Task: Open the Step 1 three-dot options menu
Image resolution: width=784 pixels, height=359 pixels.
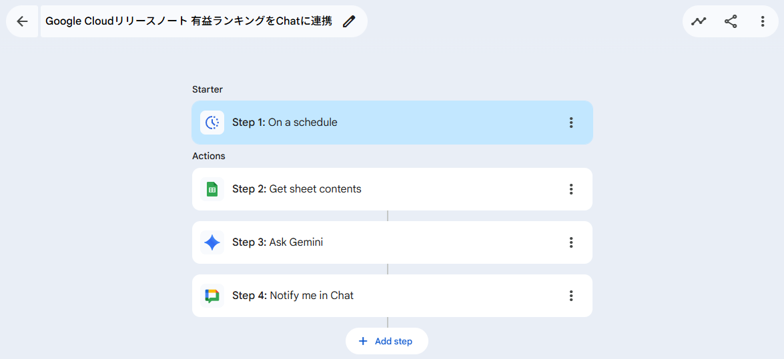Action: pyautogui.click(x=571, y=123)
